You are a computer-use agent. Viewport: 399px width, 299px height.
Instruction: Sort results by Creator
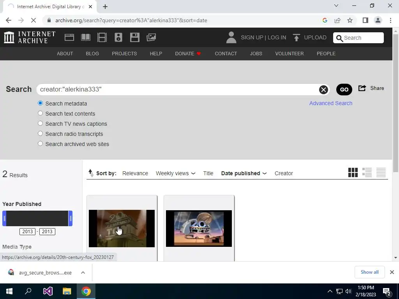pos(284,173)
